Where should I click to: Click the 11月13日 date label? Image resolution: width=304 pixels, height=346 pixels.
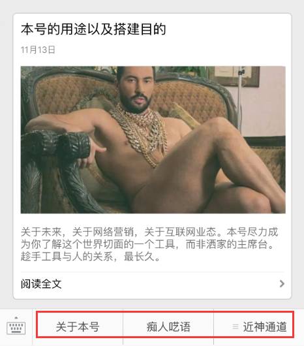(x=38, y=50)
